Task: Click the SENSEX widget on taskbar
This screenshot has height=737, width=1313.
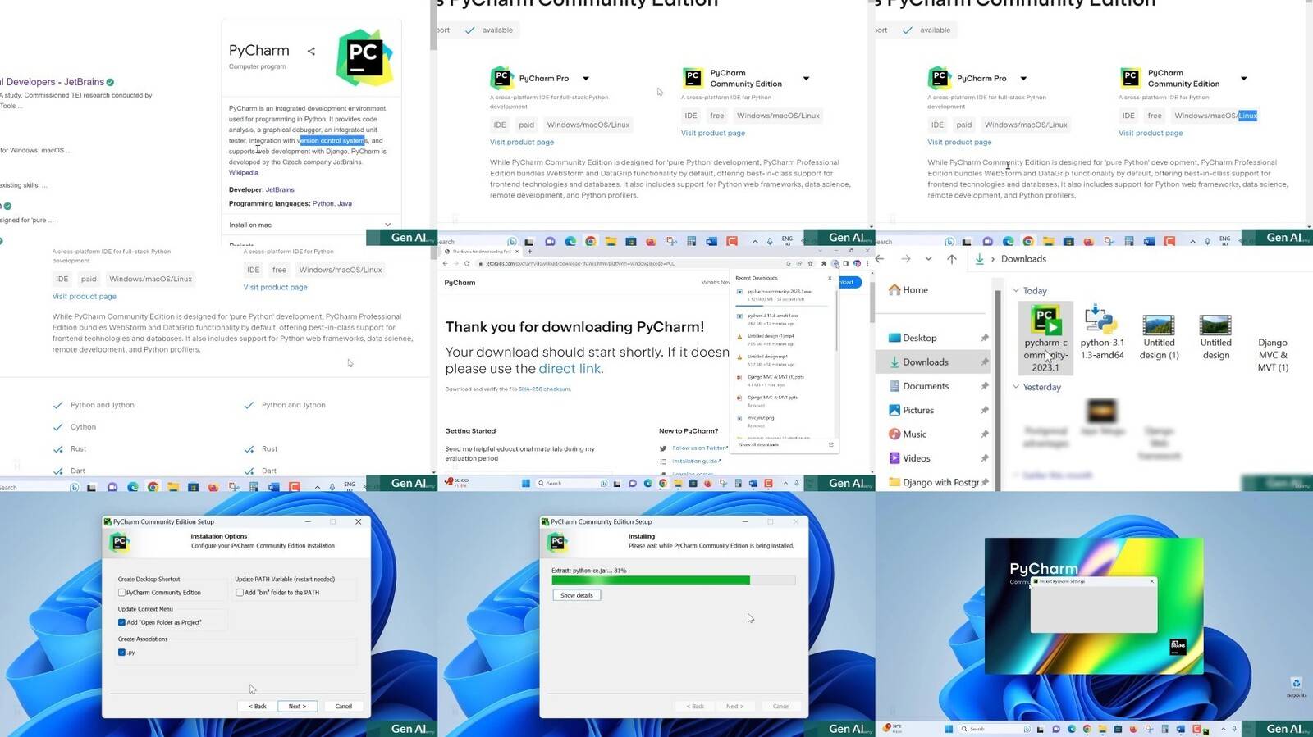Action: point(458,483)
